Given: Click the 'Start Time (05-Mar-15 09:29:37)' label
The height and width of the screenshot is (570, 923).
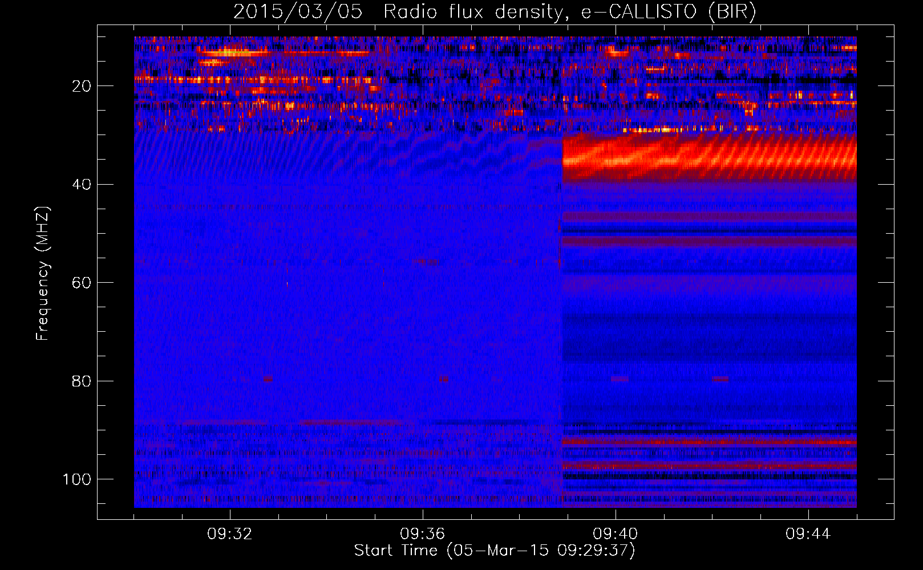Looking at the screenshot, I should (x=495, y=551).
